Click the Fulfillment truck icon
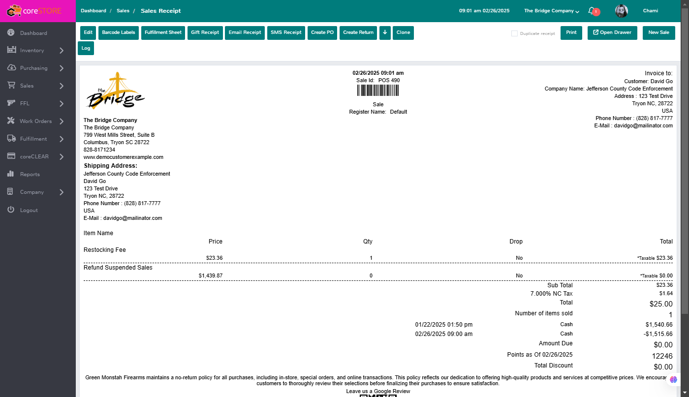The image size is (689, 397). click(11, 139)
